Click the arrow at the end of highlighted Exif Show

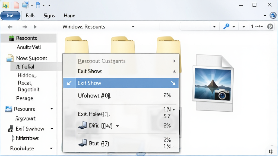pyautogui.click(x=173, y=83)
